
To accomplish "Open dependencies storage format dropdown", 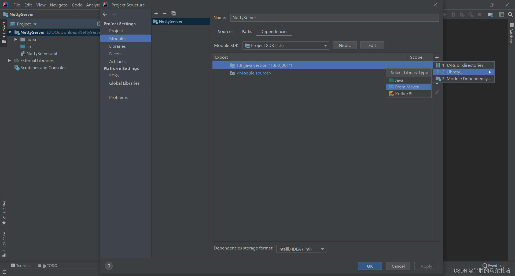I will [301, 249].
